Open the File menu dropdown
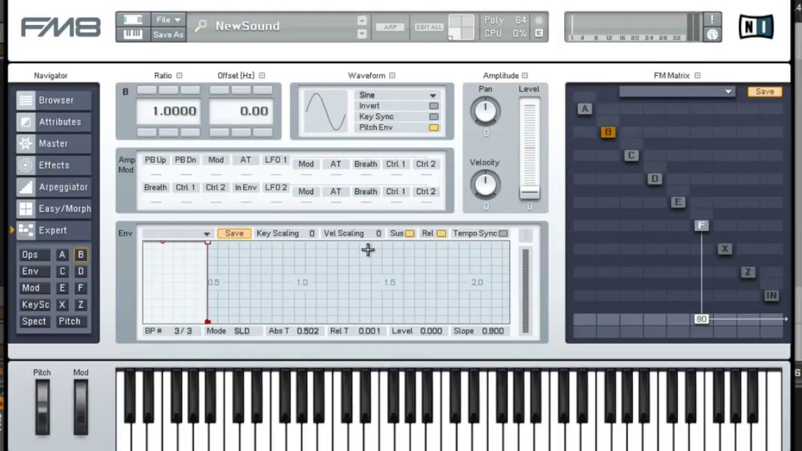This screenshot has height=451, width=802. point(169,20)
